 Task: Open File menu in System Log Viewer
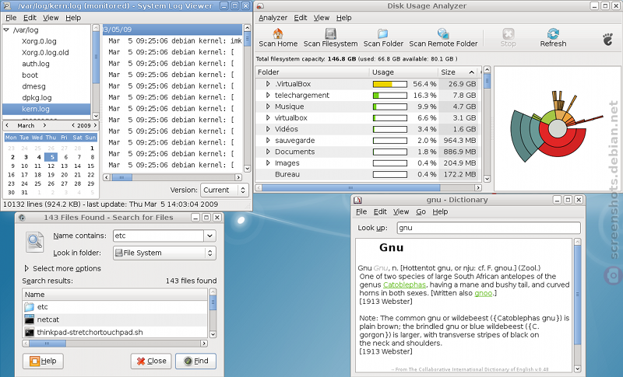point(11,18)
